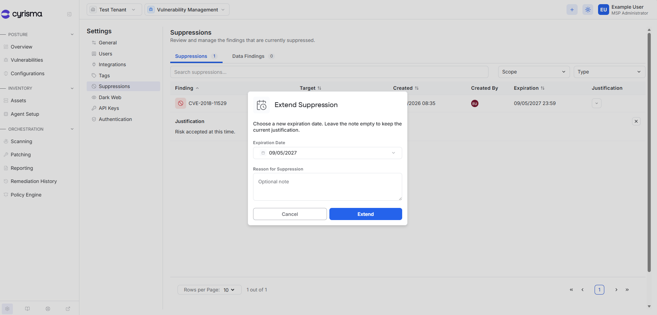Sort by the Finding column
The width and height of the screenshot is (657, 315).
point(187,88)
